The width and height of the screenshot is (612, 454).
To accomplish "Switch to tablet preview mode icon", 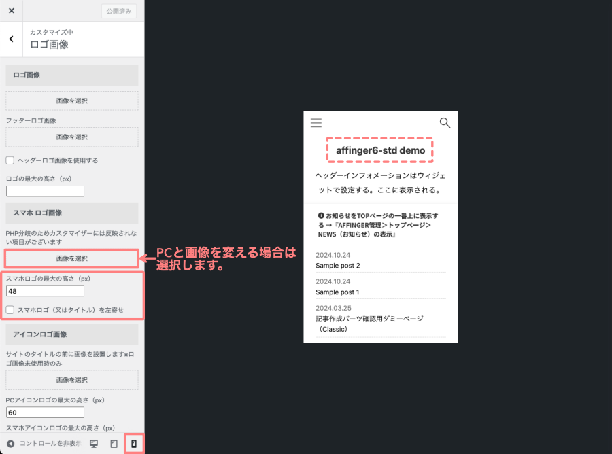I will pos(114,444).
